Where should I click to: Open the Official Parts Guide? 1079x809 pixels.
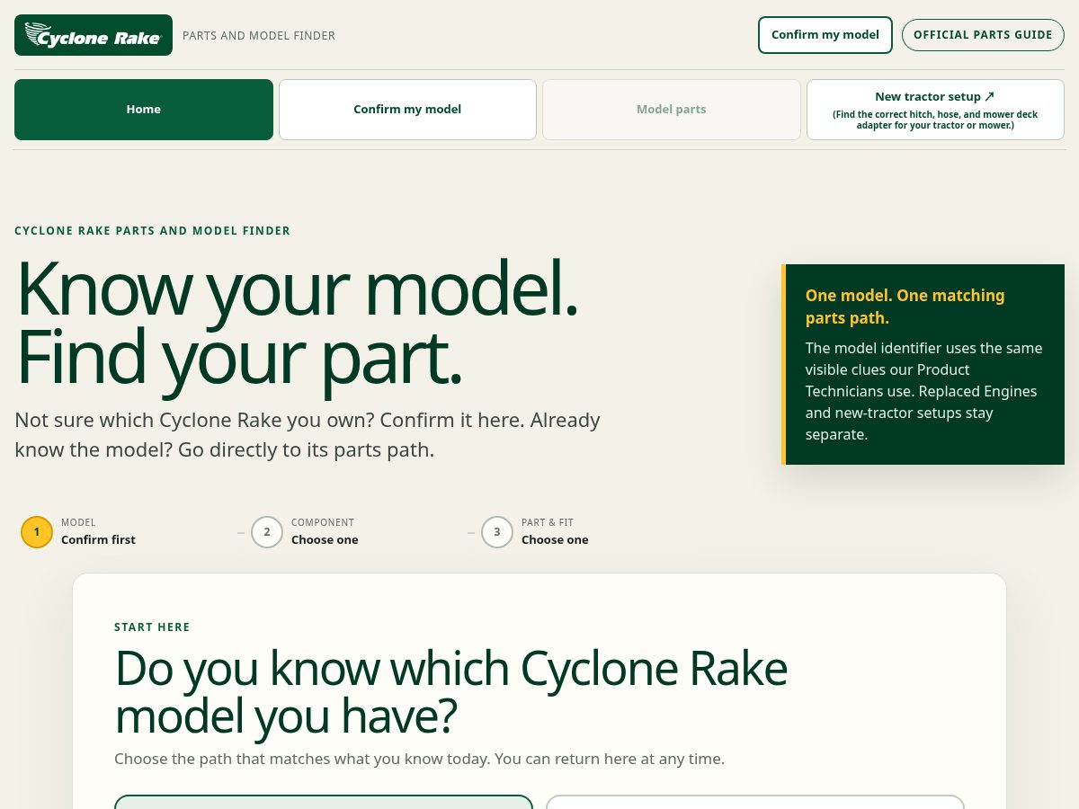tap(983, 35)
